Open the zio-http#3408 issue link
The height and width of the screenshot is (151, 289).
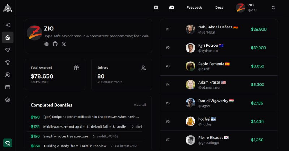coord(107,136)
